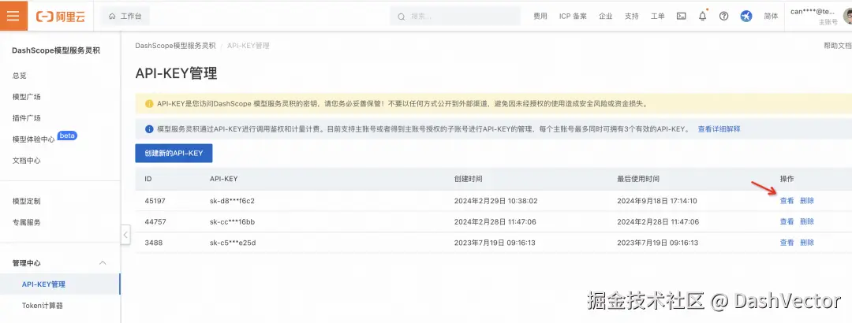Go to 总览 in sidebar
This screenshot has width=852, height=323.
[20, 76]
